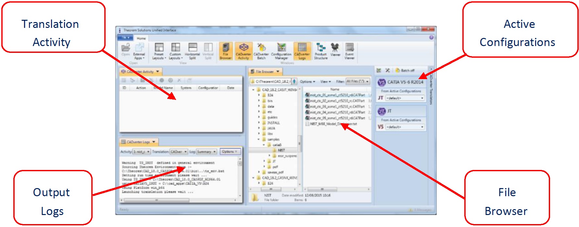This screenshot has width=579, height=227.
Task: Select the saveas_pdf folder in tree
Action: (276, 173)
